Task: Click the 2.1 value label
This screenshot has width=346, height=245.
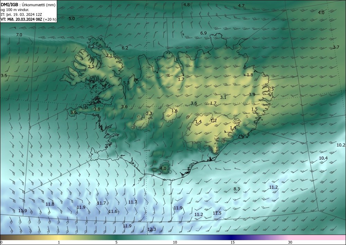Action: (109, 56)
